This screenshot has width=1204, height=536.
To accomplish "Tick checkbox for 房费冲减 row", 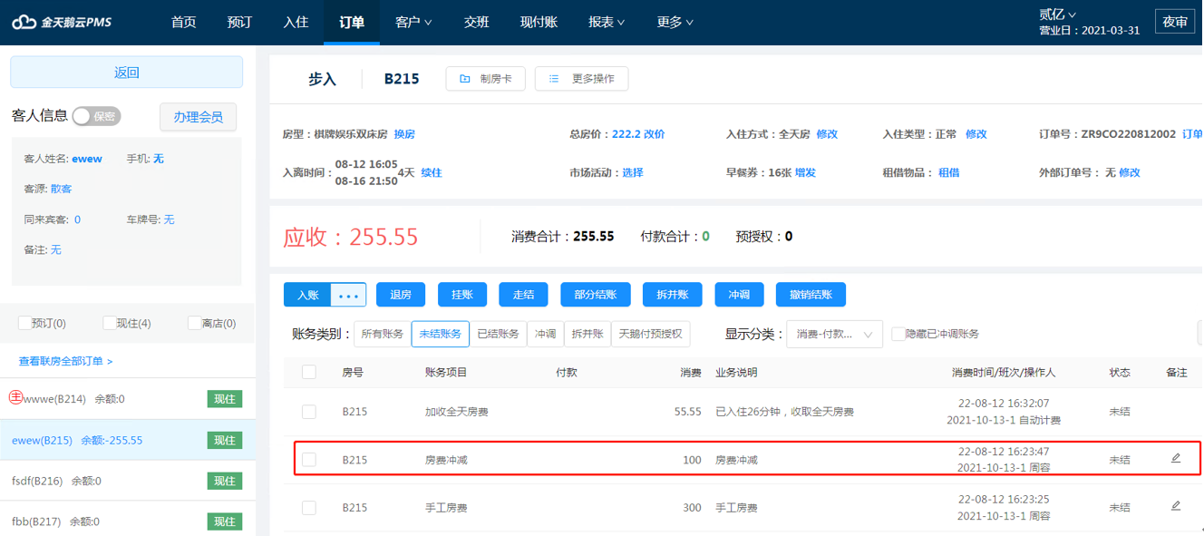I will pyautogui.click(x=309, y=460).
